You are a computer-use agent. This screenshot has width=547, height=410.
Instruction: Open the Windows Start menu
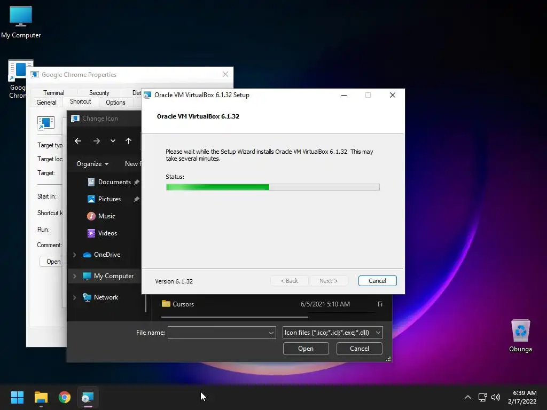pos(17,397)
